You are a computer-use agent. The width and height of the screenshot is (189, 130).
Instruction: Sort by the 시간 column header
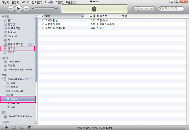click(90, 16)
